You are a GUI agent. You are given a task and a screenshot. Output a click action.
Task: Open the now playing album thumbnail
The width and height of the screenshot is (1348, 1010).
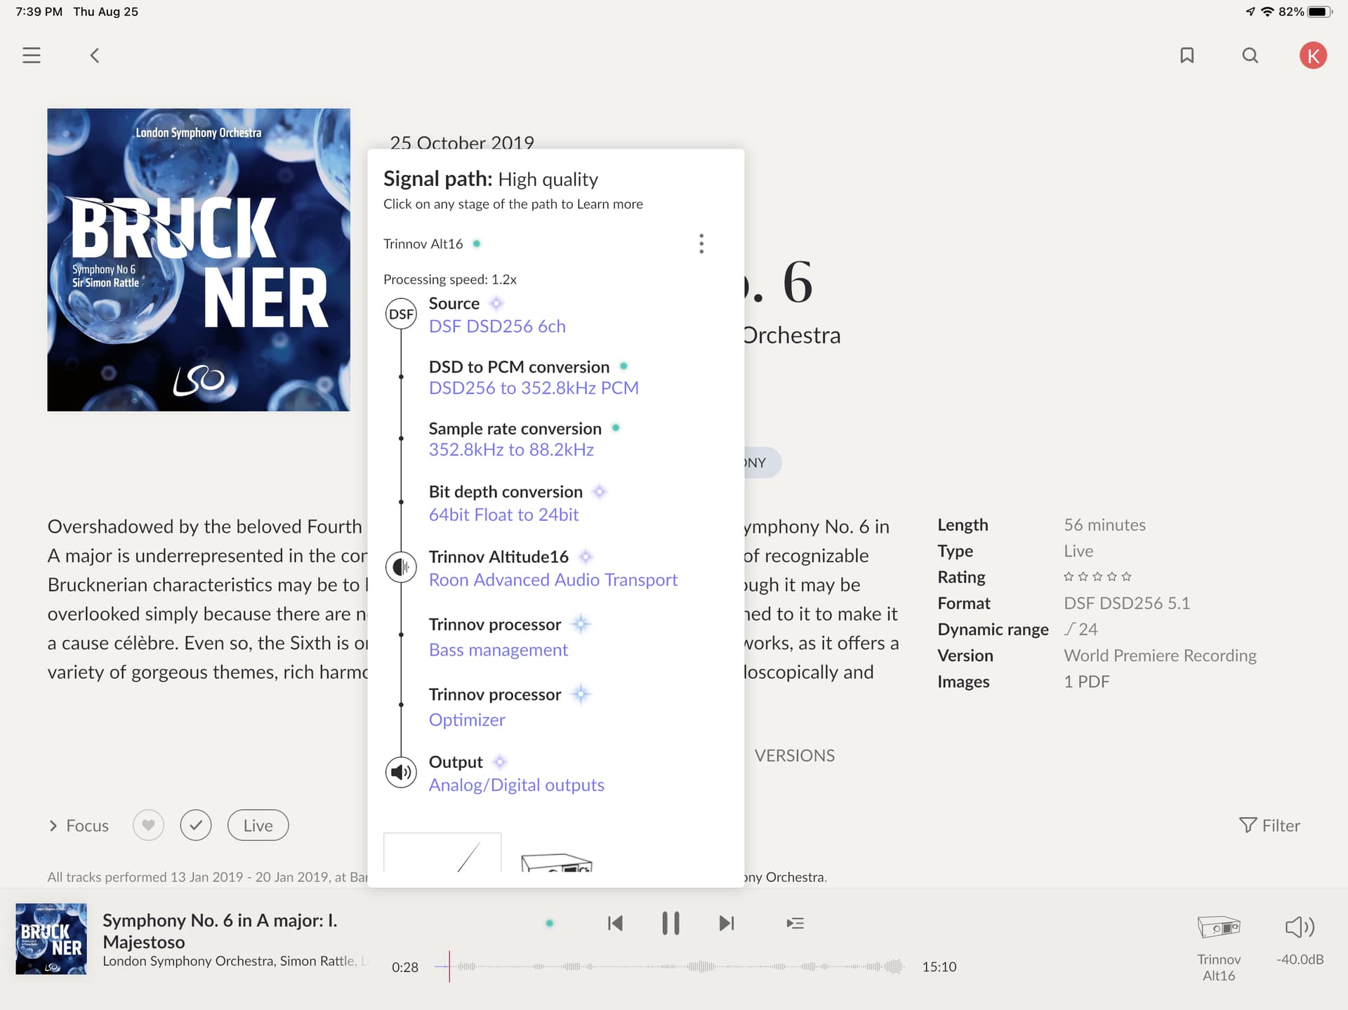pos(51,938)
